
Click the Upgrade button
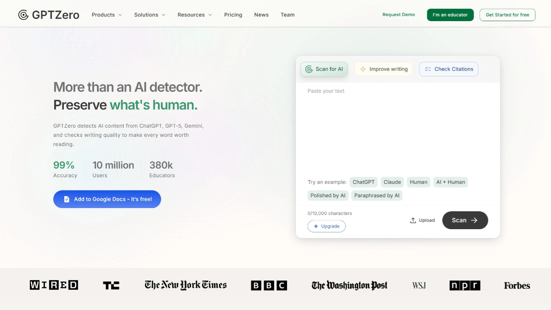326,226
